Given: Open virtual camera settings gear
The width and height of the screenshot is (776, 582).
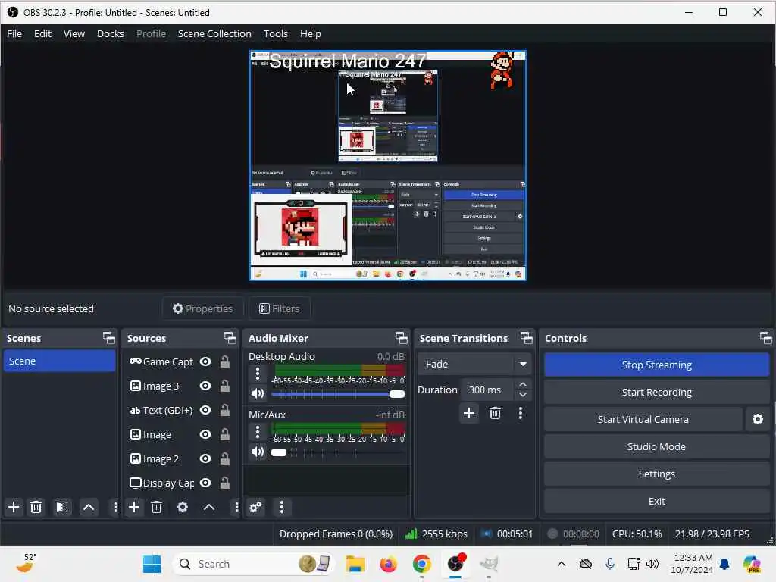Looking at the screenshot, I should point(757,419).
